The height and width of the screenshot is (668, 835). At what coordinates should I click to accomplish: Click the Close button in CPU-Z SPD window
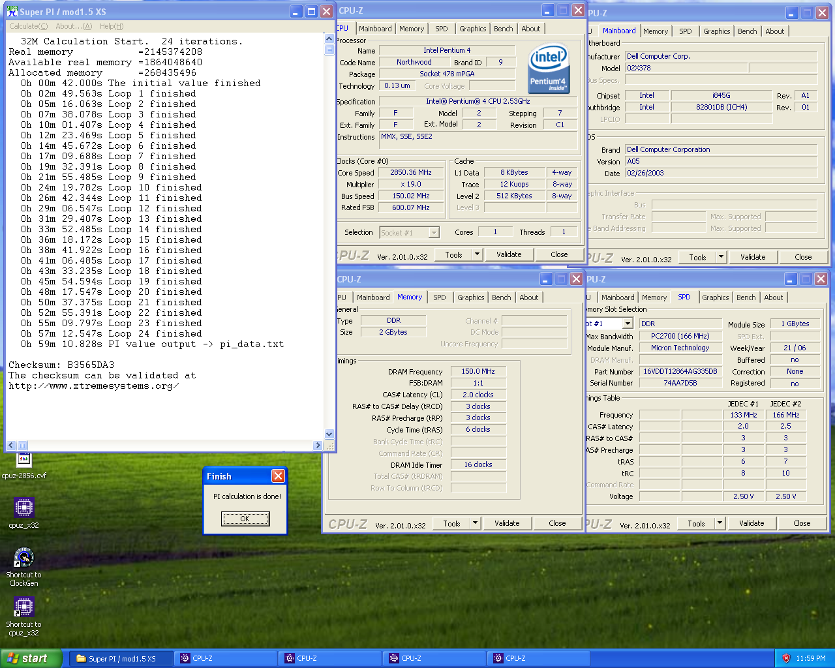pyautogui.click(x=802, y=523)
